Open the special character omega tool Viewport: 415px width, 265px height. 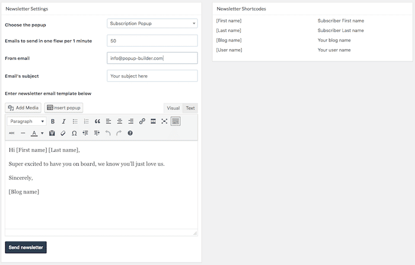74,133
